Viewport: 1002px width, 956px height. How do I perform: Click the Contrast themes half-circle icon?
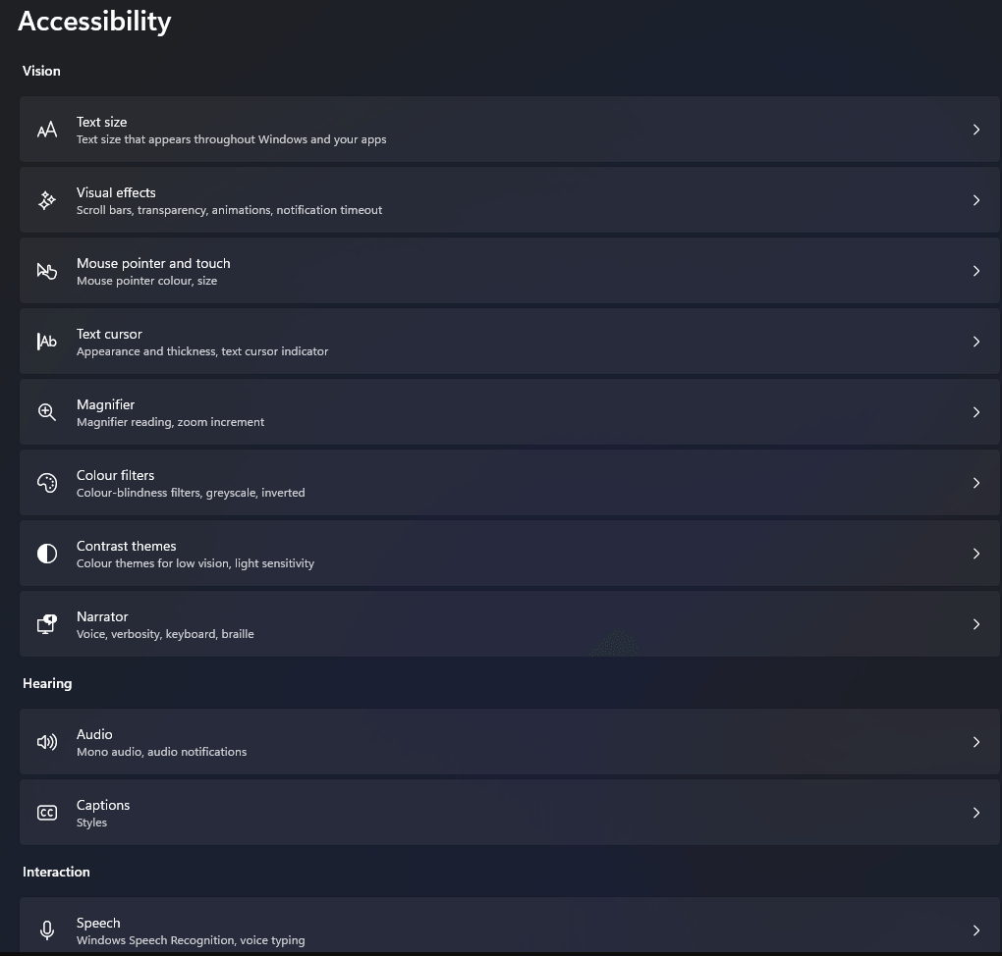tap(46, 554)
